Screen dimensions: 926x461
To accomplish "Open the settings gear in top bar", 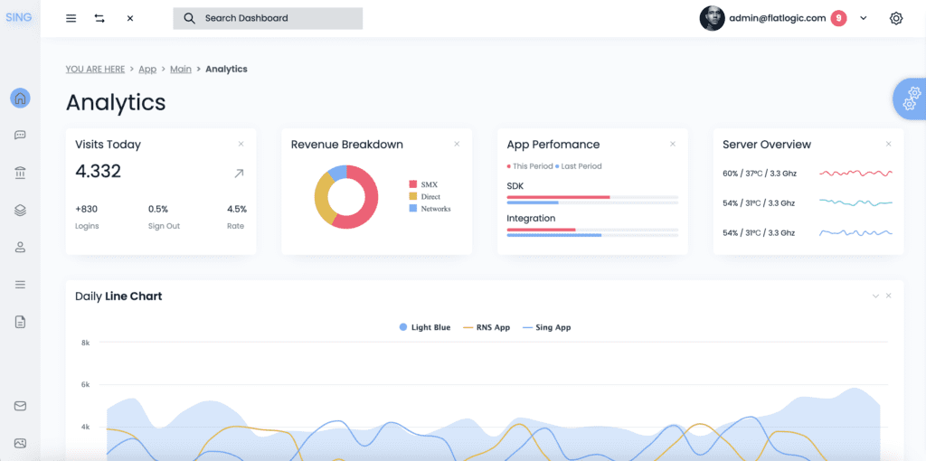I will pos(896,18).
